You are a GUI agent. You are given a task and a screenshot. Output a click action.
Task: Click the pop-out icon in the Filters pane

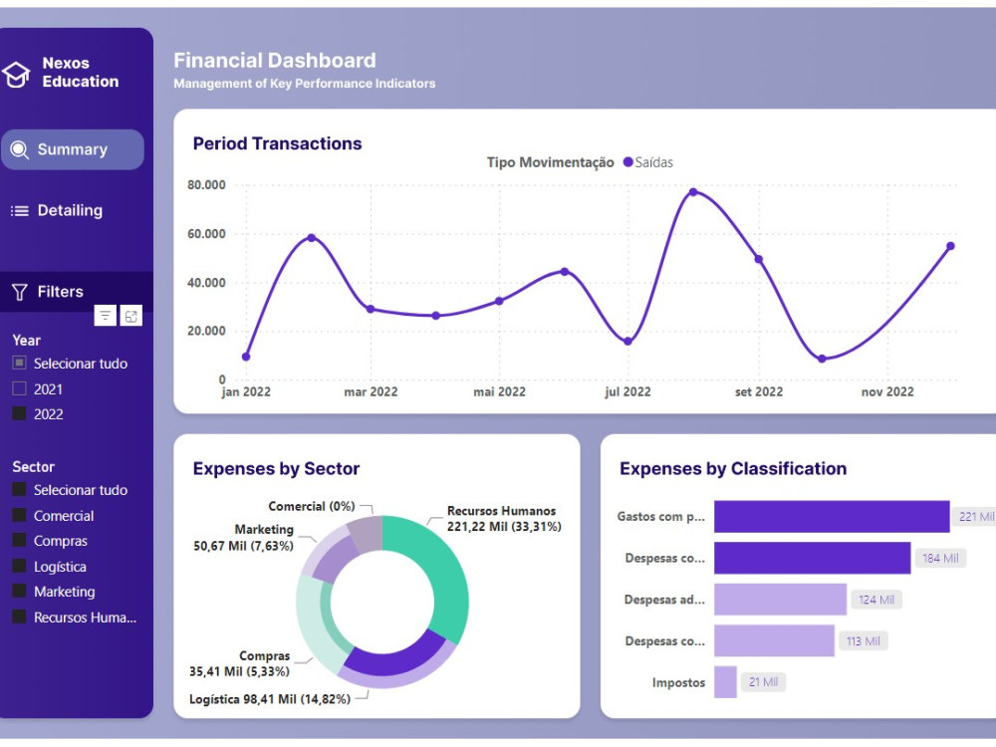(x=130, y=315)
